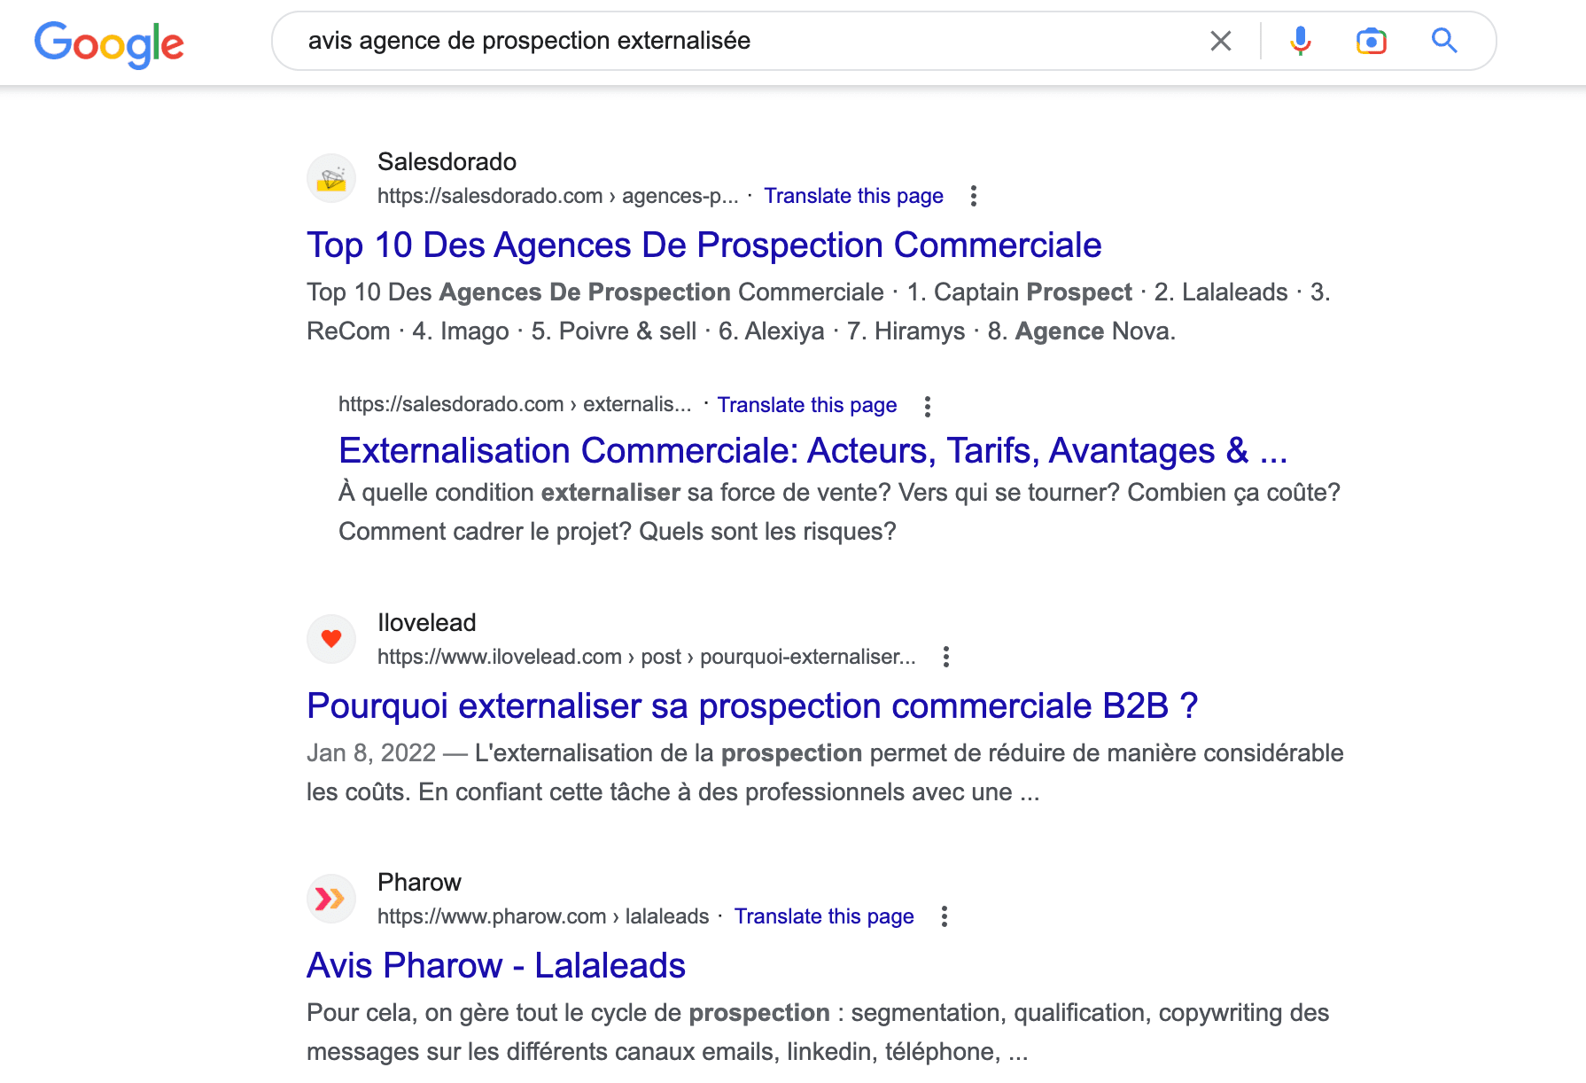Open three-dot options for the first Salesdorado result
This screenshot has height=1083, width=1586.
tap(974, 196)
